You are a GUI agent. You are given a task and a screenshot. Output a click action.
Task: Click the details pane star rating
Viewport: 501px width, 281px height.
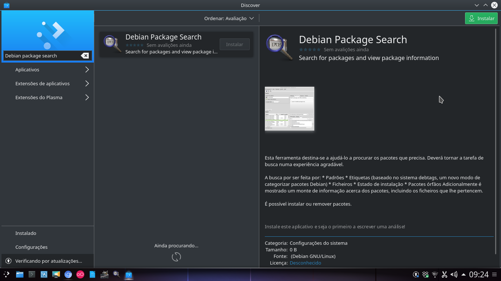click(310, 49)
